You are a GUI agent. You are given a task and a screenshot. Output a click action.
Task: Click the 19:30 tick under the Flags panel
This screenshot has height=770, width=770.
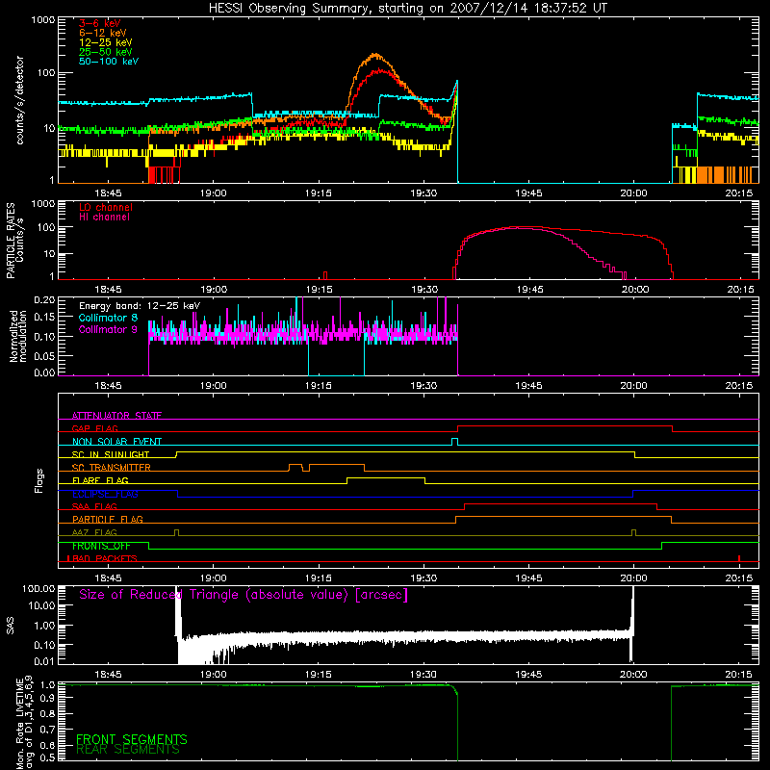(x=423, y=578)
